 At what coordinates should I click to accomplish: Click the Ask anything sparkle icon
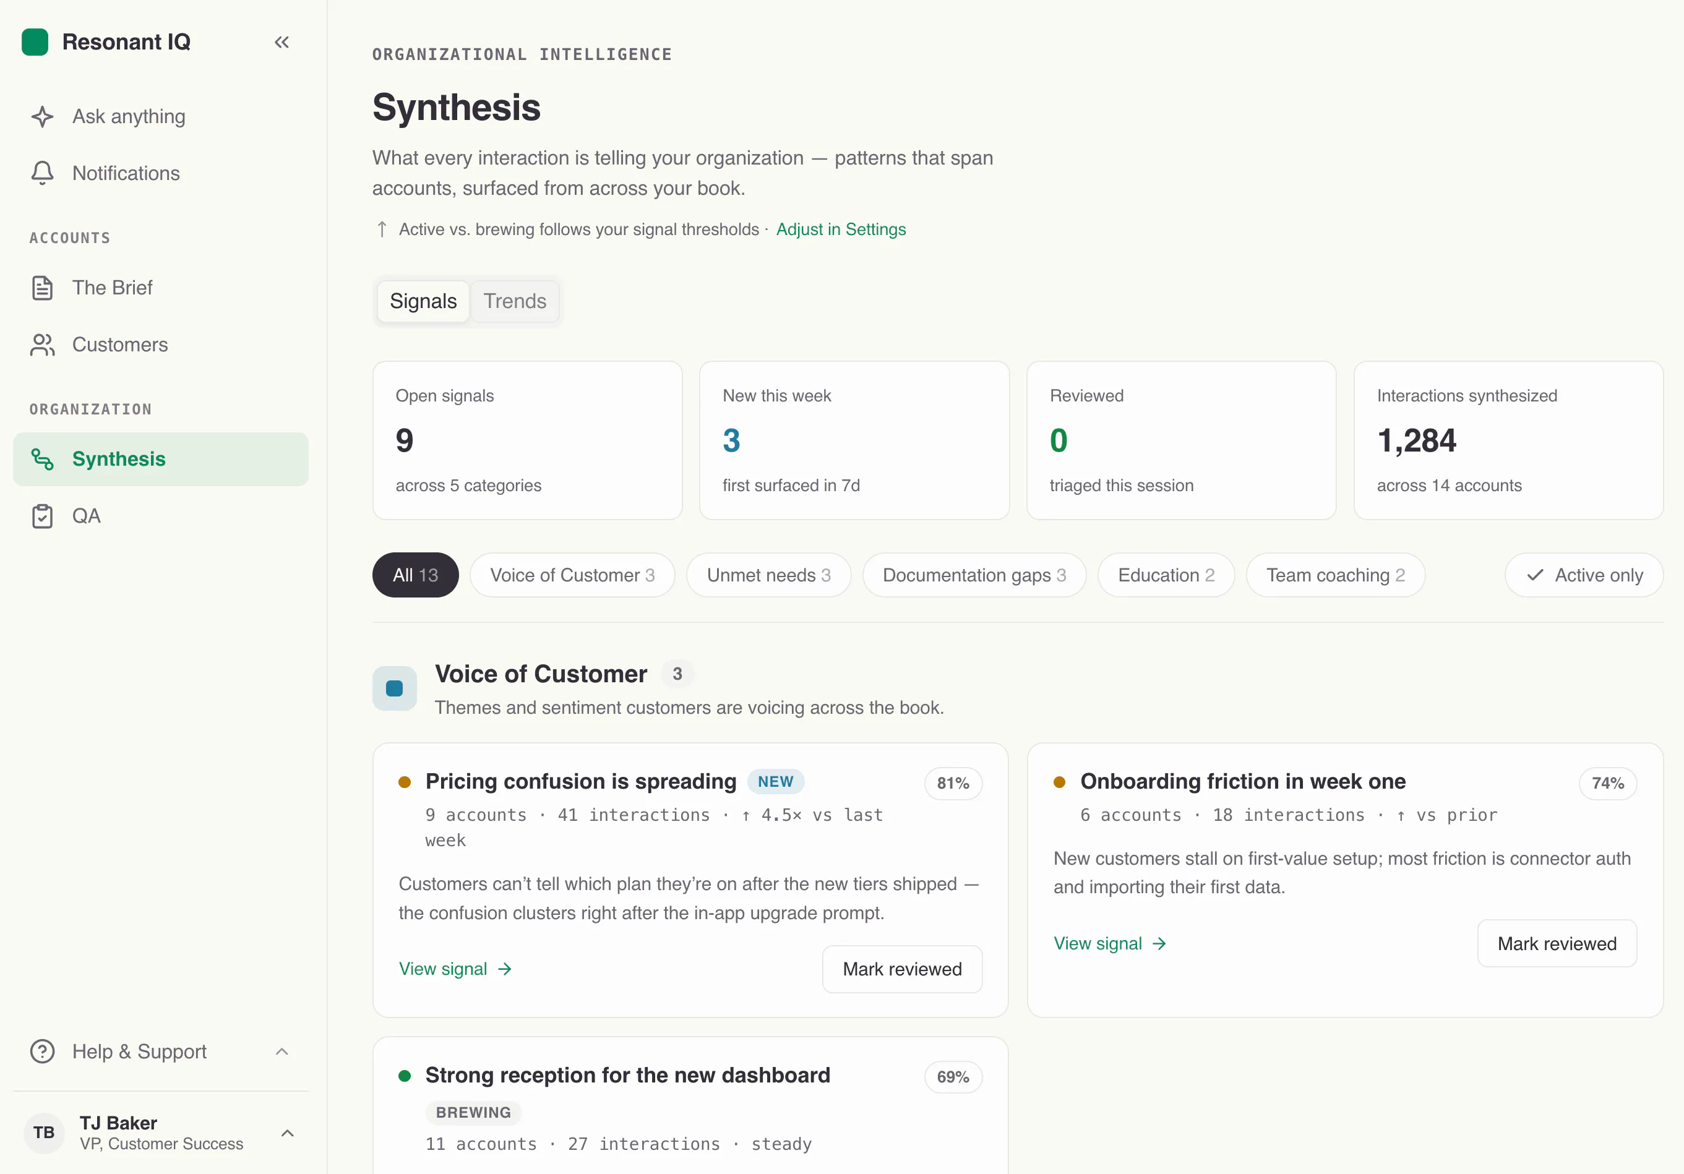[43, 116]
